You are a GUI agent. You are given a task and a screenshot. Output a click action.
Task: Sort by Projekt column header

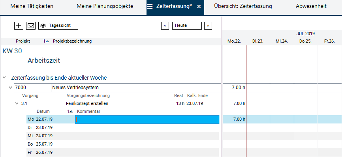(23, 41)
